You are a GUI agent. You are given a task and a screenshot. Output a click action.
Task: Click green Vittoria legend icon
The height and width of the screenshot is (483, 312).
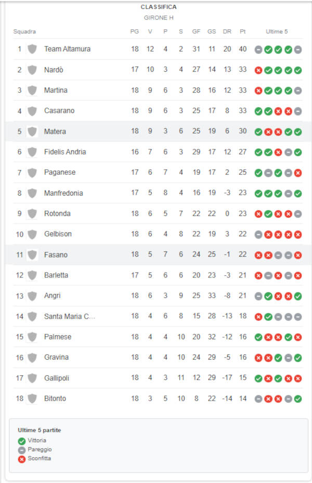[21, 441]
